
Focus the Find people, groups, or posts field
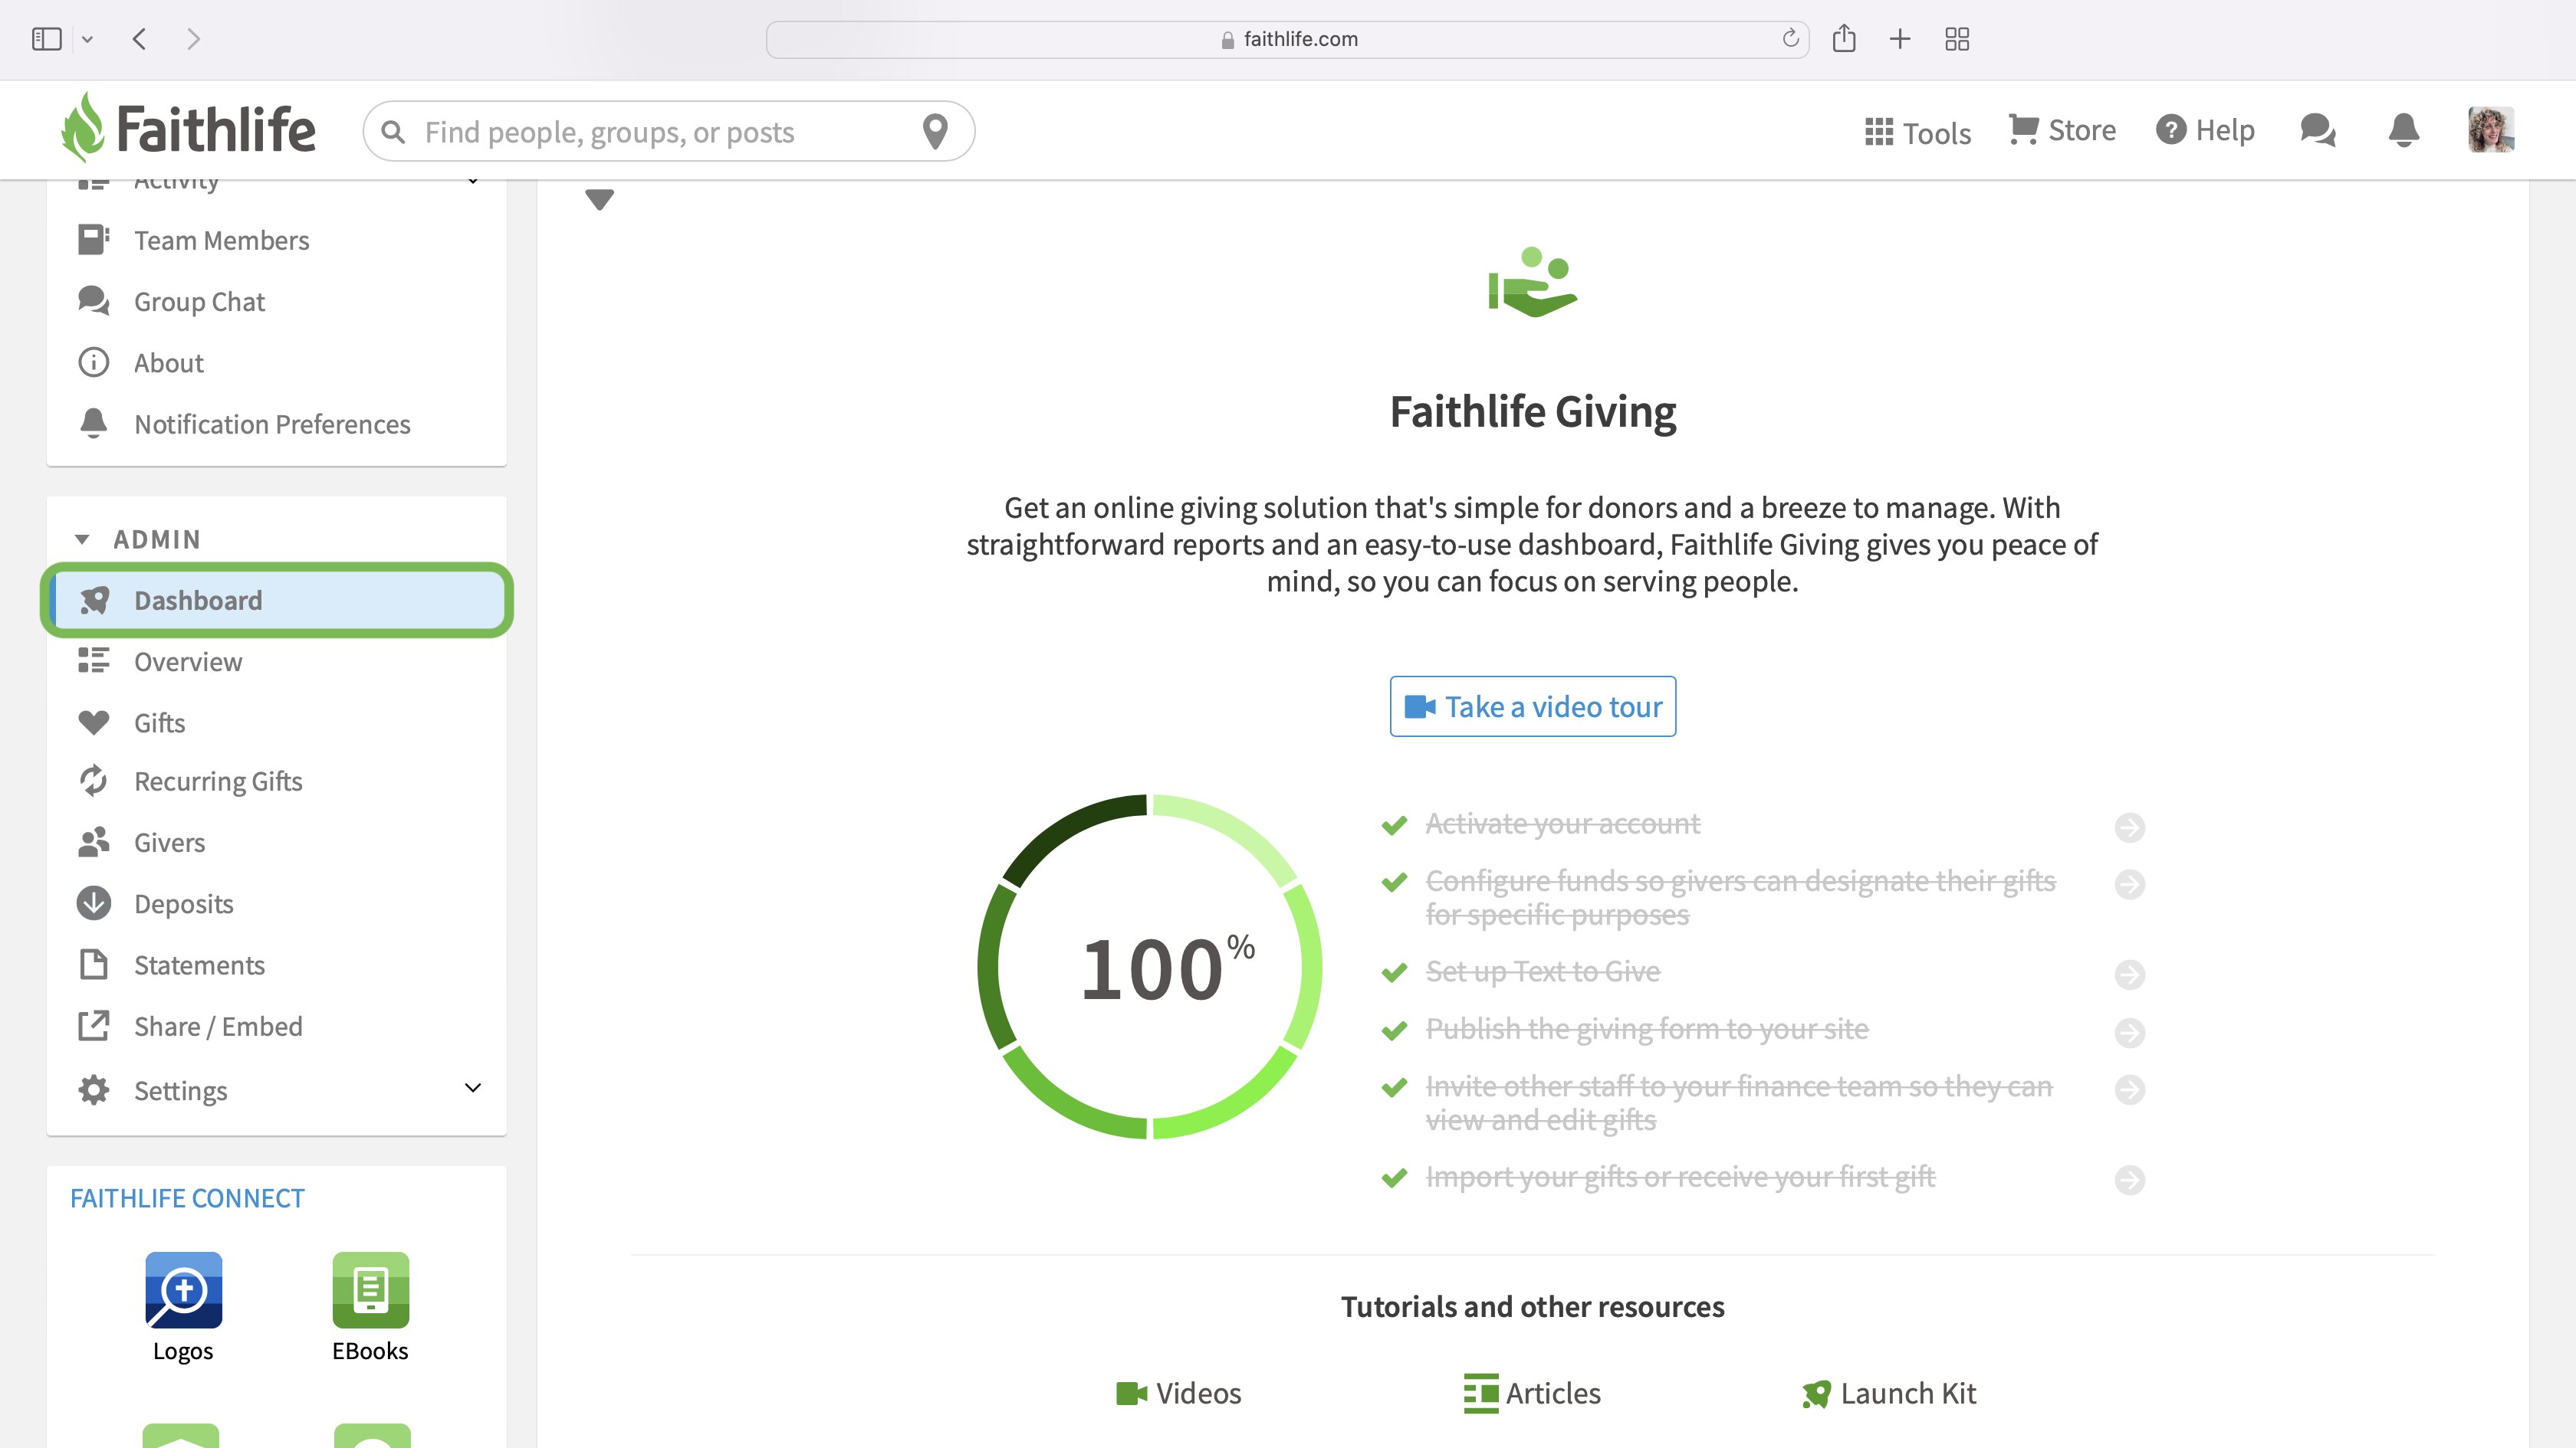pyautogui.click(x=668, y=132)
